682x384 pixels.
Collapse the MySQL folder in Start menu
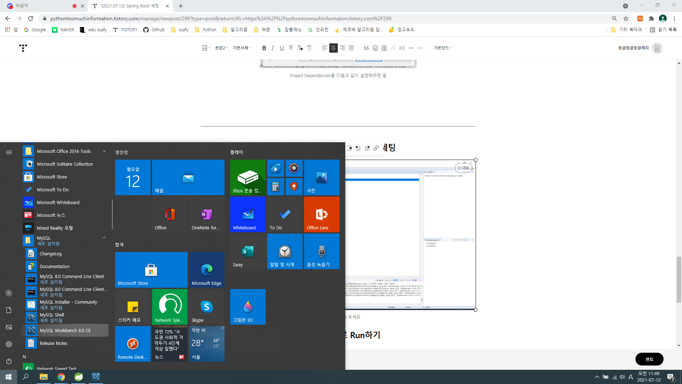click(104, 238)
